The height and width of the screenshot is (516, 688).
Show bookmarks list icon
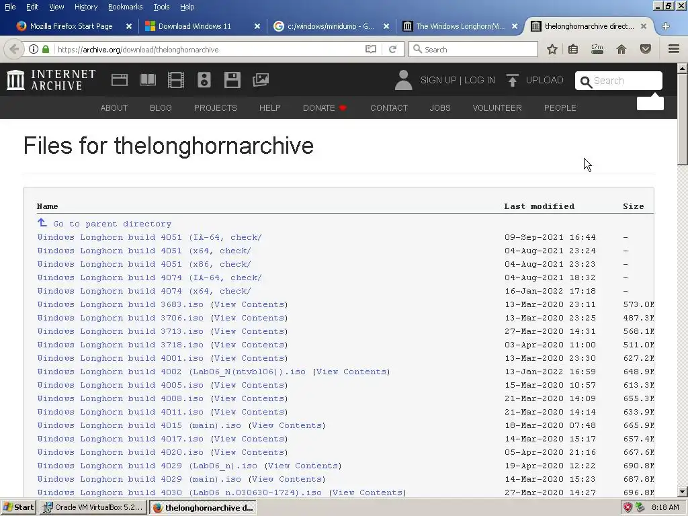pyautogui.click(x=573, y=49)
